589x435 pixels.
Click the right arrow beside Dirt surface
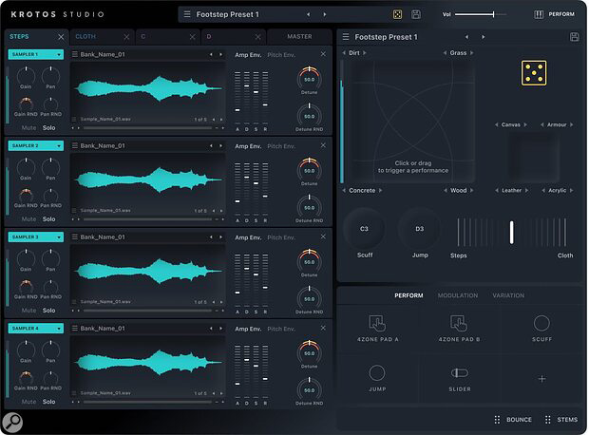[x=365, y=53]
